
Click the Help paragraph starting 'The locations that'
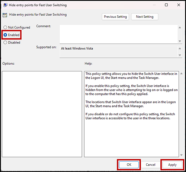click(x=130, y=104)
